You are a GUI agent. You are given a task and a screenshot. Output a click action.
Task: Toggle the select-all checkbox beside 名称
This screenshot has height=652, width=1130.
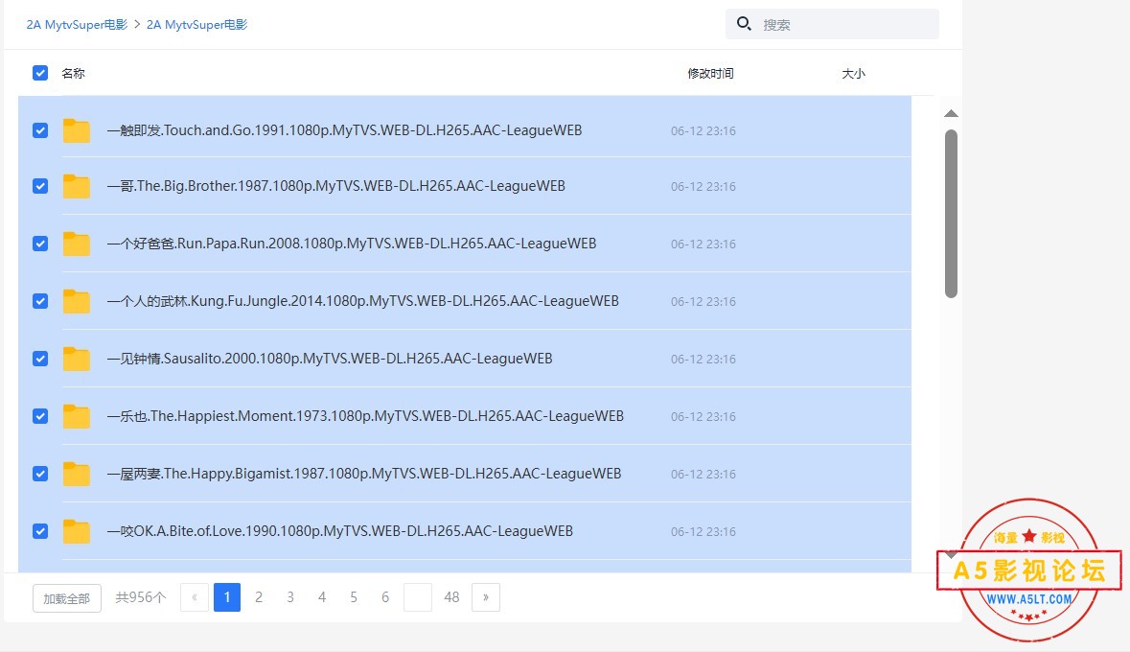pyautogui.click(x=40, y=73)
